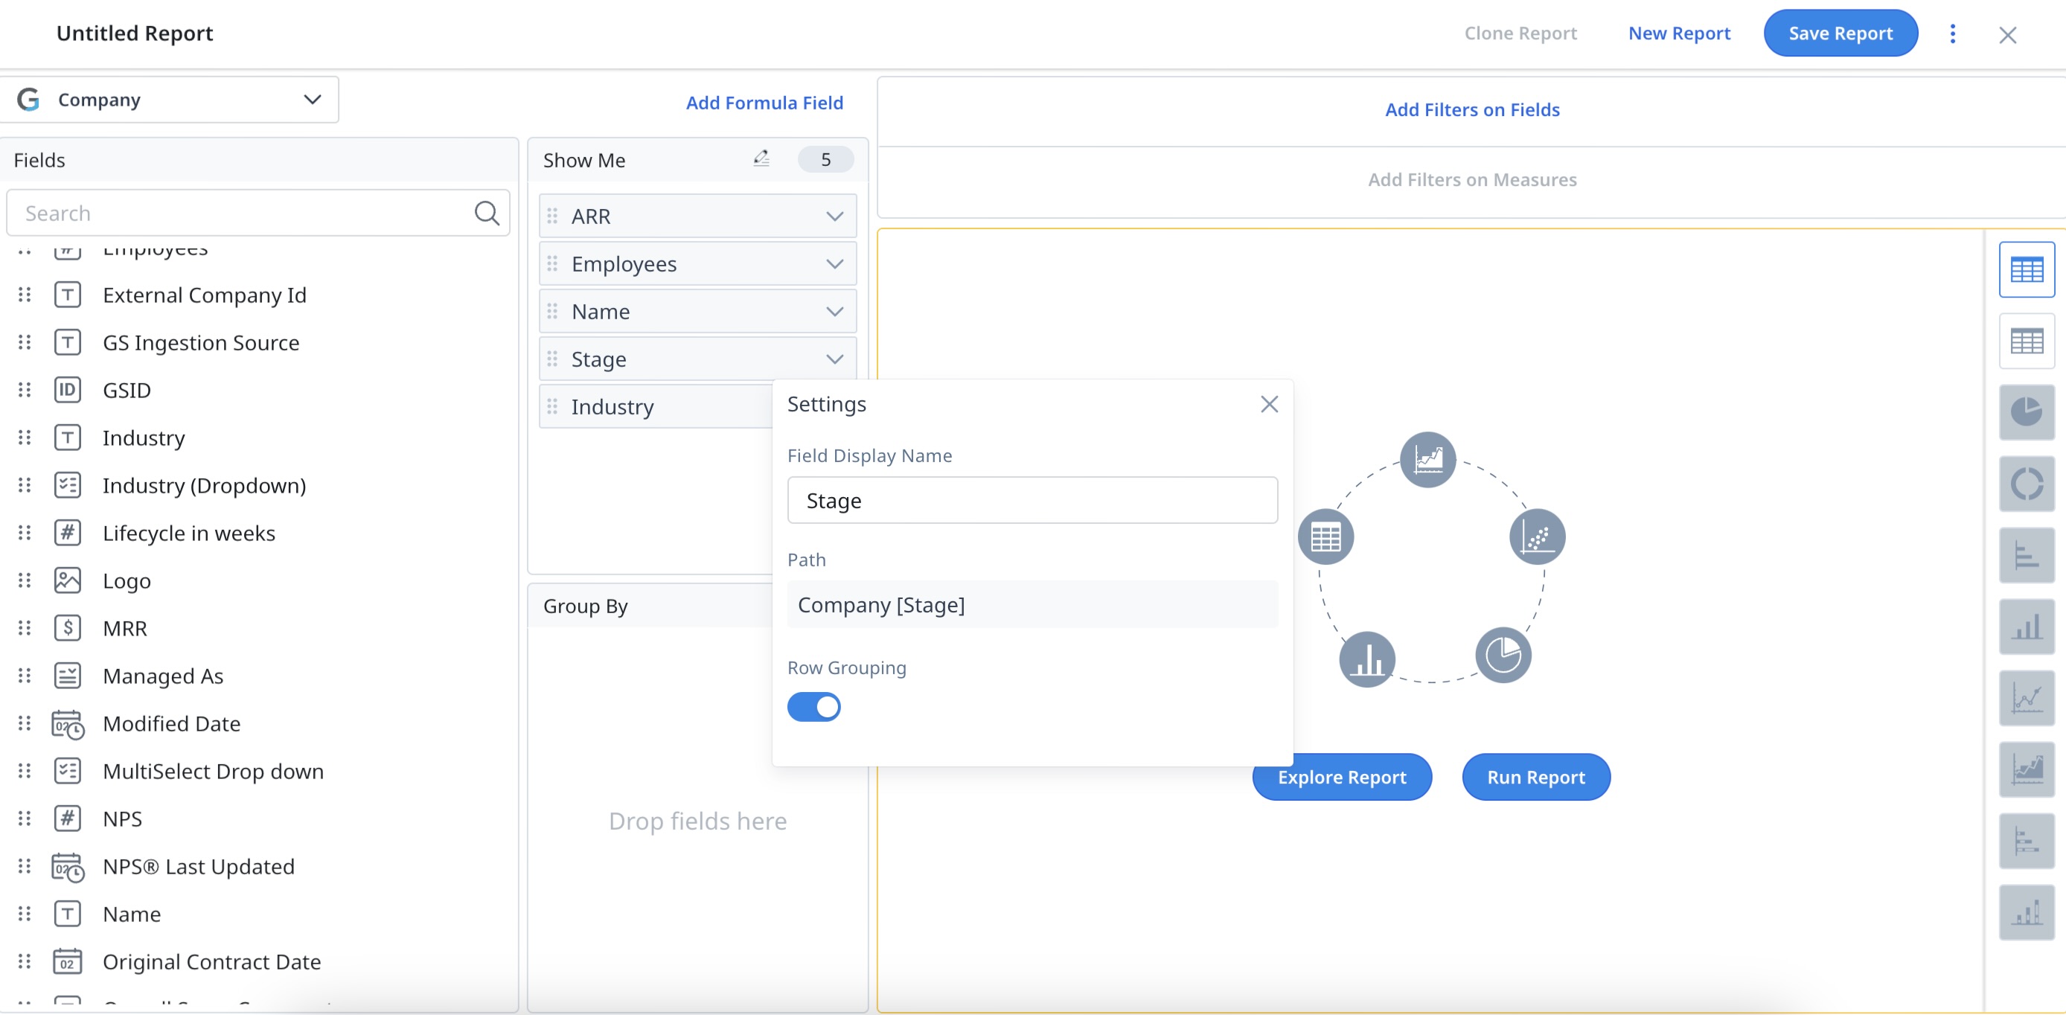
Task: Select the area chart visualization
Action: pyautogui.click(x=2026, y=769)
